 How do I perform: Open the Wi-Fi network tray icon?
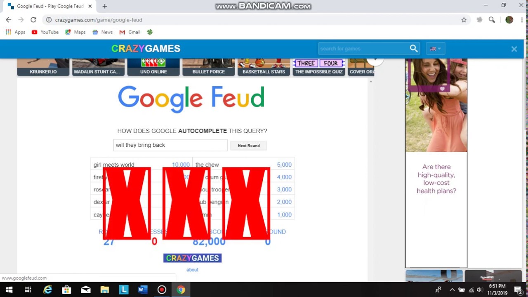[x=471, y=290]
